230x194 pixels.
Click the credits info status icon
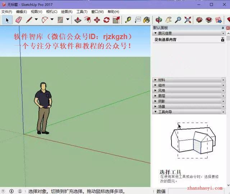coord(11,191)
